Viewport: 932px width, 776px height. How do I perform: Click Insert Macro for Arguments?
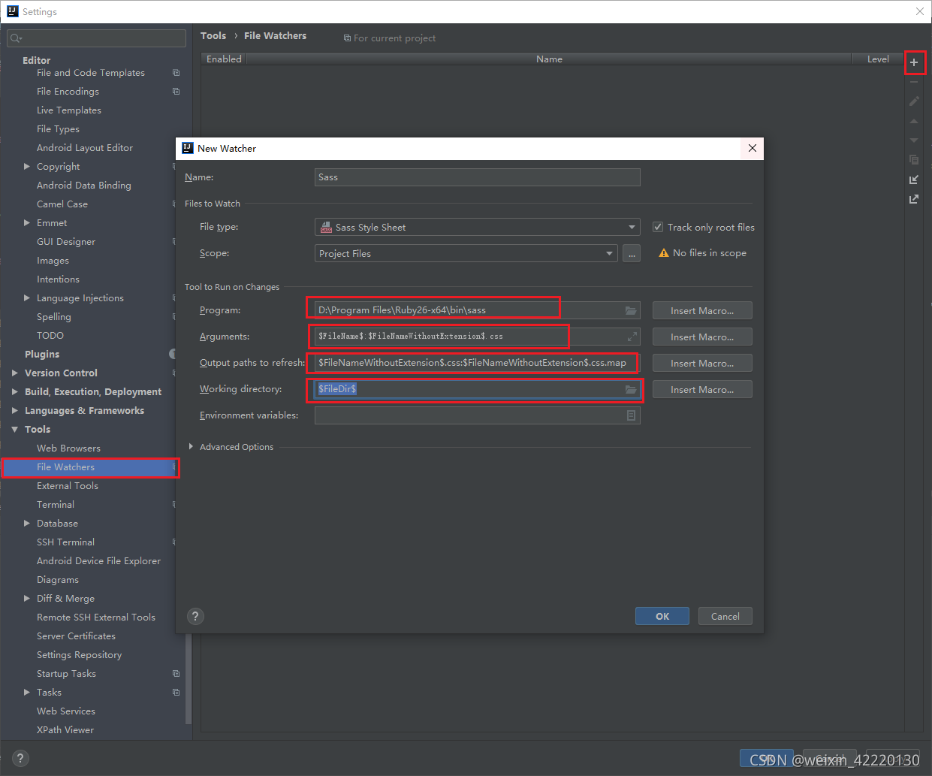click(702, 337)
